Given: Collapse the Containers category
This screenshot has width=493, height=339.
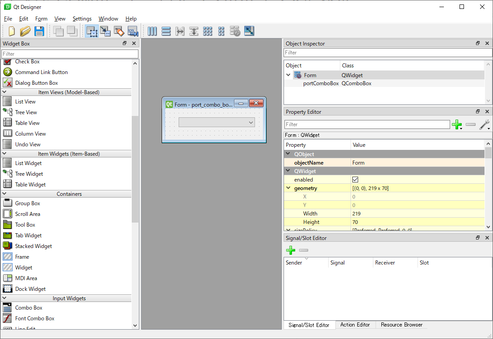Looking at the screenshot, I should coord(4,194).
